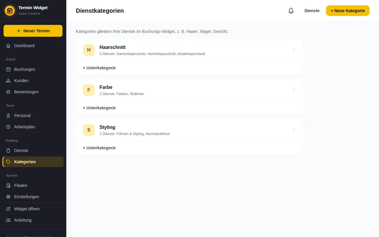Expand Farbe category via chevron
The image size is (379, 237).
pyautogui.click(x=294, y=90)
